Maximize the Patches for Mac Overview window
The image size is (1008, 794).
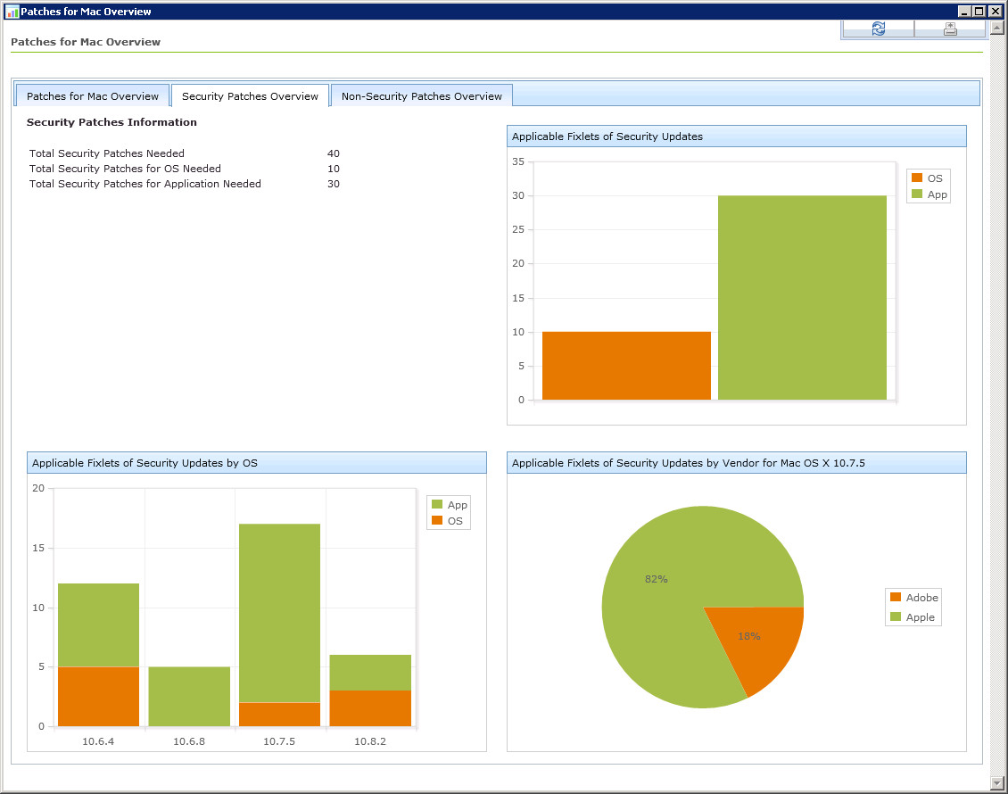pyautogui.click(x=979, y=12)
